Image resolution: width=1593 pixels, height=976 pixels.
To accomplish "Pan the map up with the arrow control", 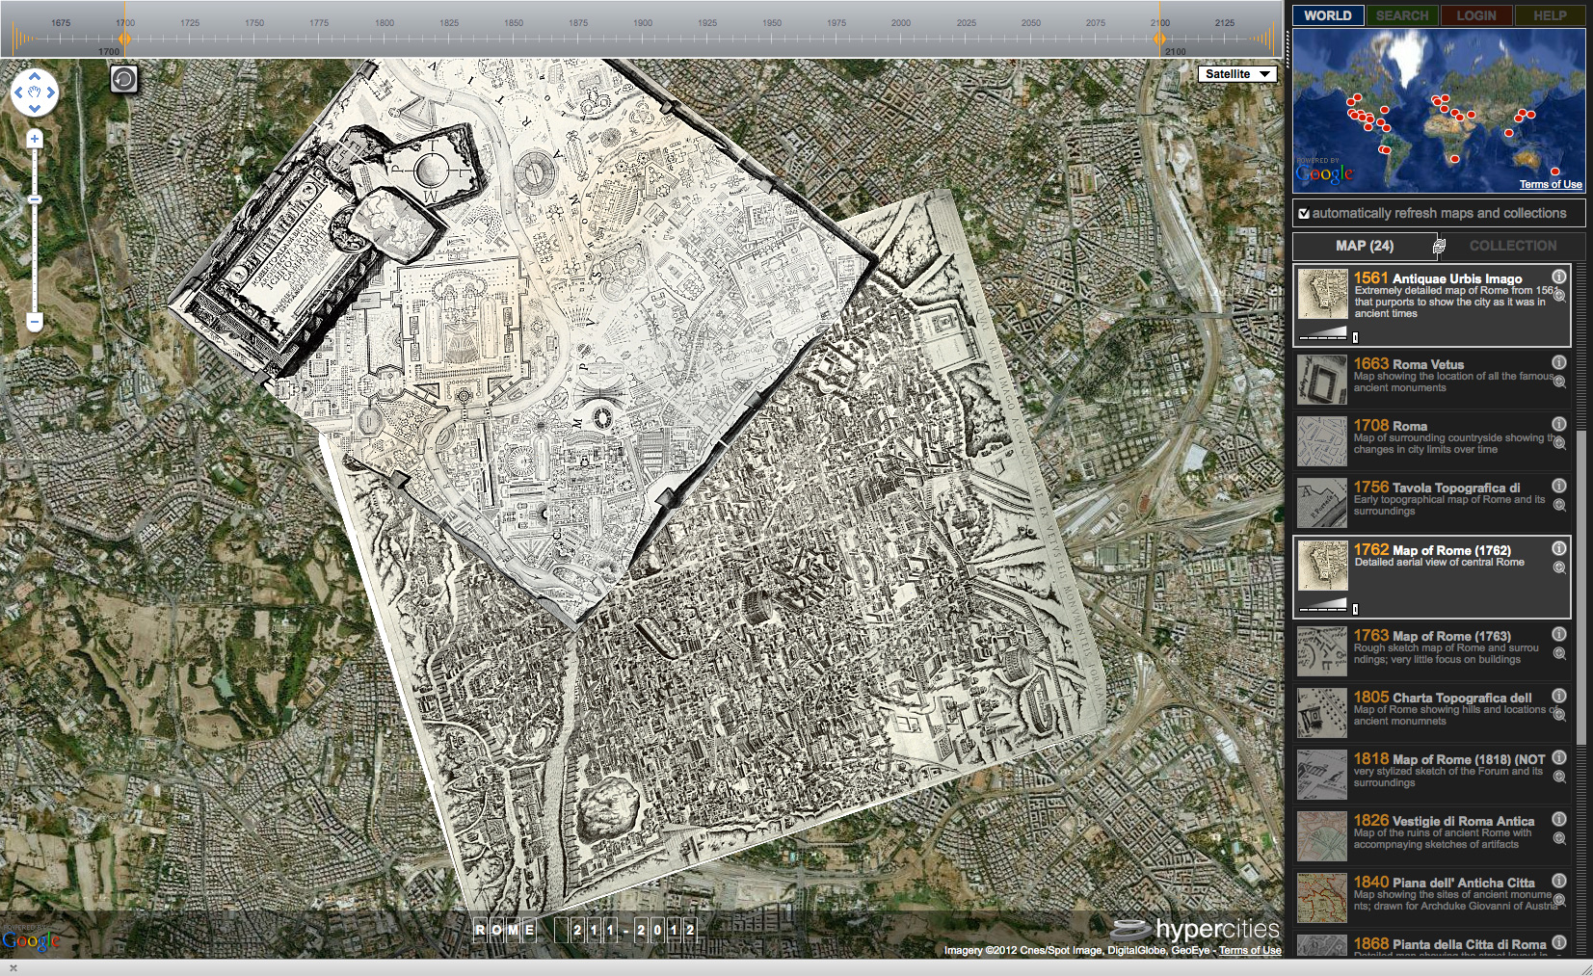I will pyautogui.click(x=35, y=76).
